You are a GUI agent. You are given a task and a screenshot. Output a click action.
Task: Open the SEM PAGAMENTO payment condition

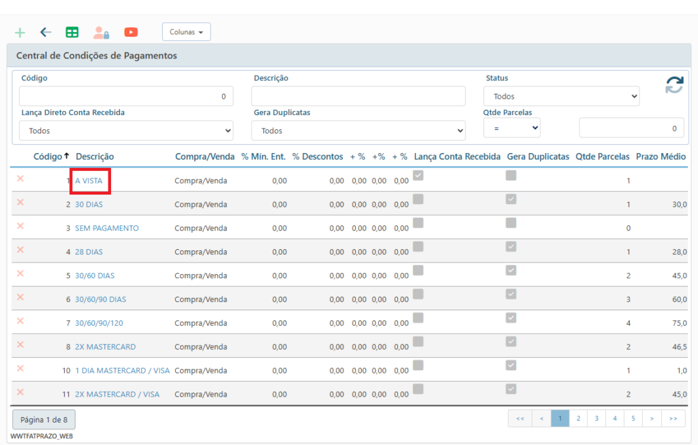[107, 228]
